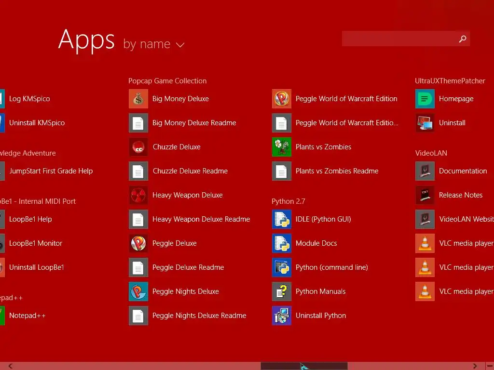Launch Peggle Nights Deluxe icon
This screenshot has width=494, height=370.
pyautogui.click(x=138, y=291)
